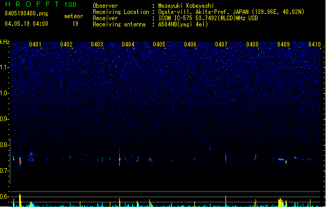The height and width of the screenshot is (207, 326).
Task: Click the A504HB(yagi 4el) antenna text
Action: coord(183,24)
